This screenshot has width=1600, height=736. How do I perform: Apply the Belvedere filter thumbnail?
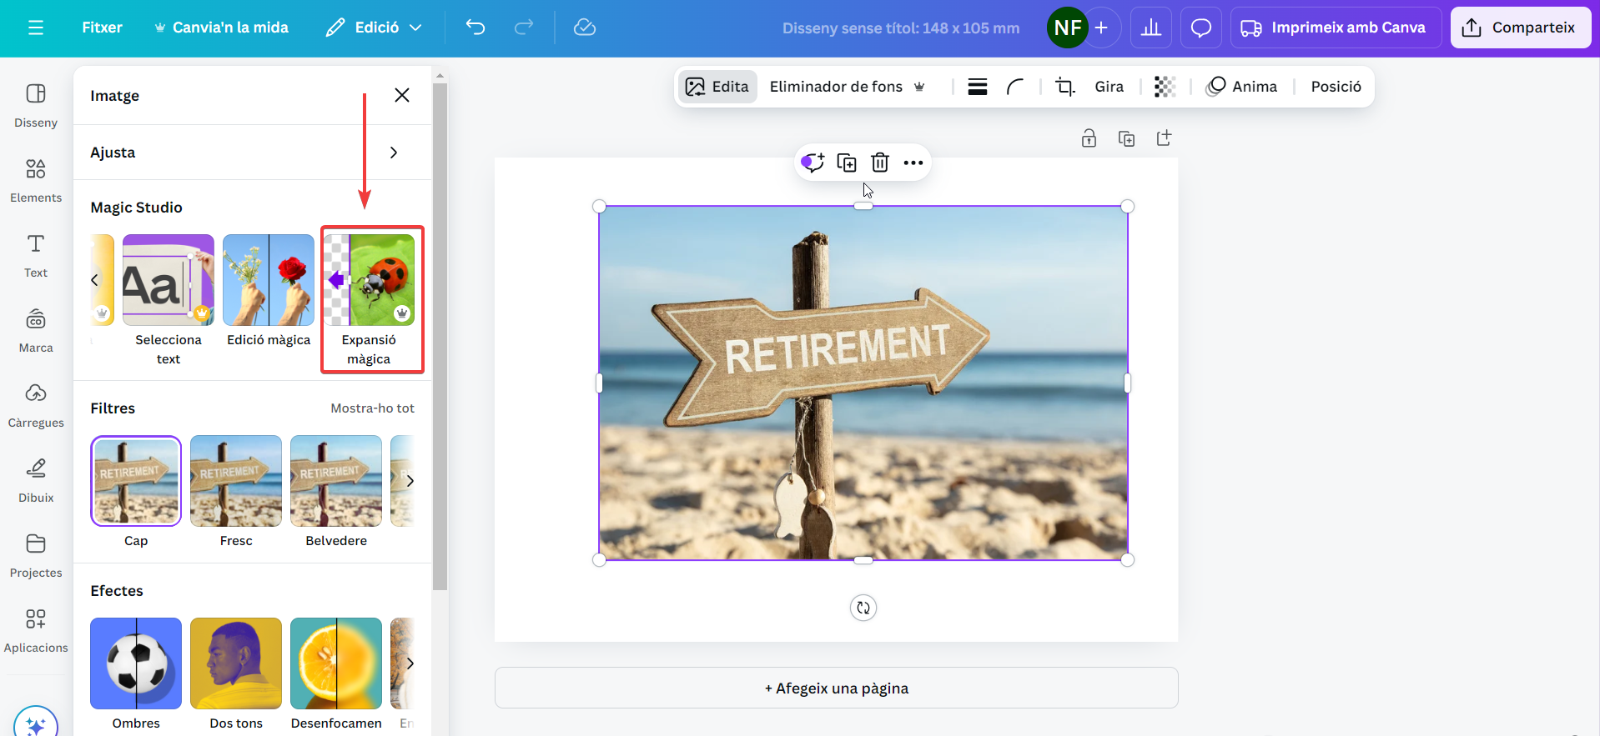[336, 481]
